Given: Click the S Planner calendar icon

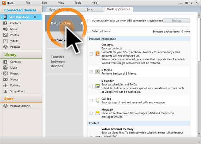Looking at the screenshot, I should pyautogui.click(x=98, y=86).
